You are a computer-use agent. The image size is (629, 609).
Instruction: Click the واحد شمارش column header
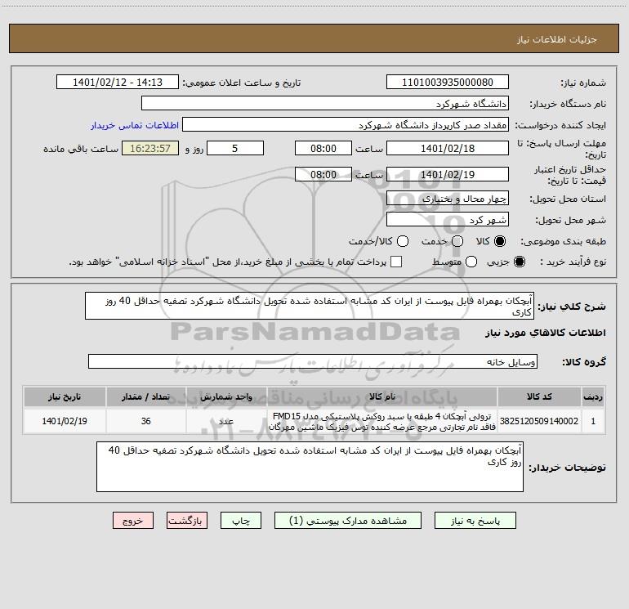point(226,397)
